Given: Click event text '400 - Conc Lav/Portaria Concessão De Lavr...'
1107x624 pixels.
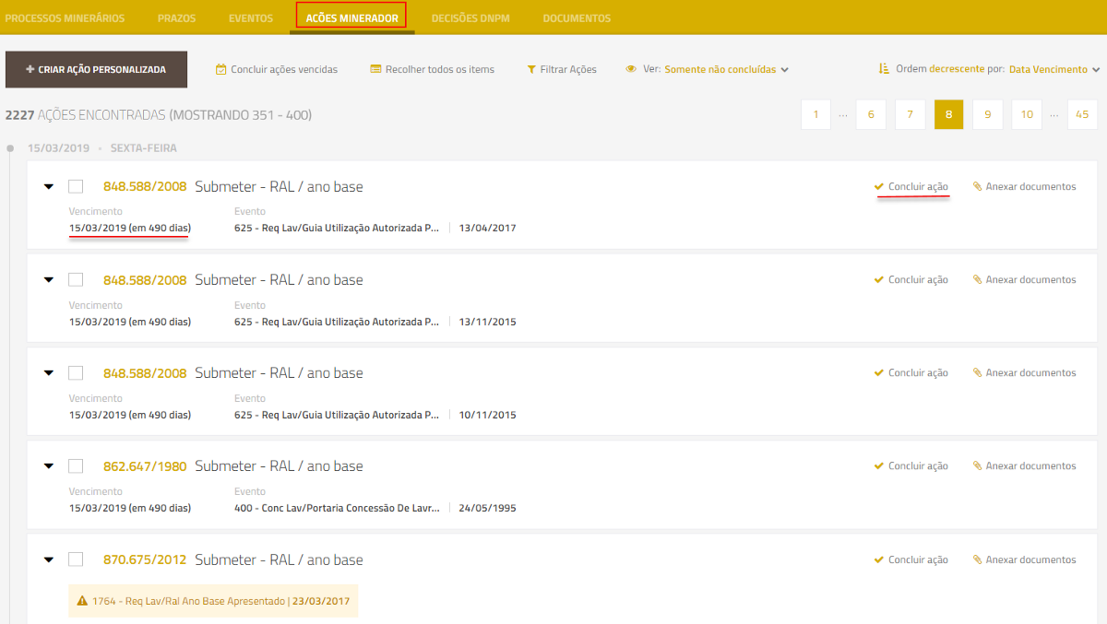Looking at the screenshot, I should tap(337, 508).
